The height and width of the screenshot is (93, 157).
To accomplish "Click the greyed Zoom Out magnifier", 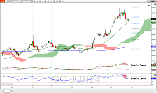I will pos(43,1).
